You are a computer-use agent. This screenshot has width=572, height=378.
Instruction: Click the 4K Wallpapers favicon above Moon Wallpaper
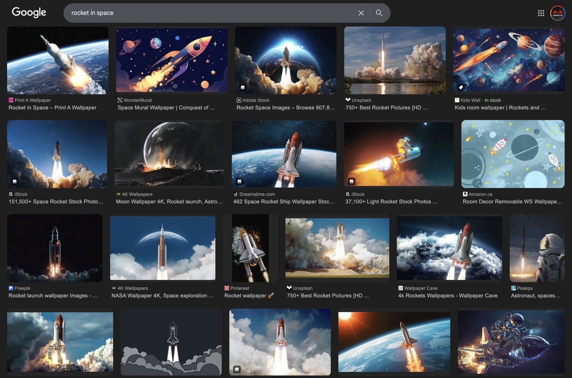[x=118, y=194]
